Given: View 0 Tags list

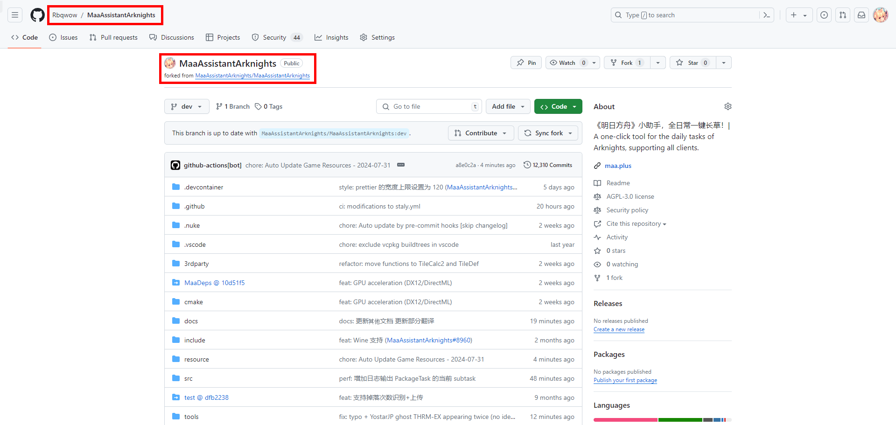Looking at the screenshot, I should 269,106.
